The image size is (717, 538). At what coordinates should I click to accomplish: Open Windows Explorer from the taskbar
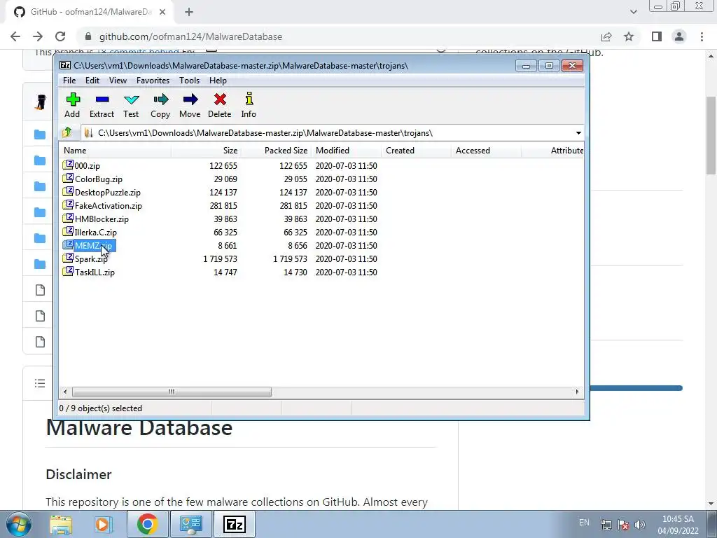pyautogui.click(x=61, y=524)
